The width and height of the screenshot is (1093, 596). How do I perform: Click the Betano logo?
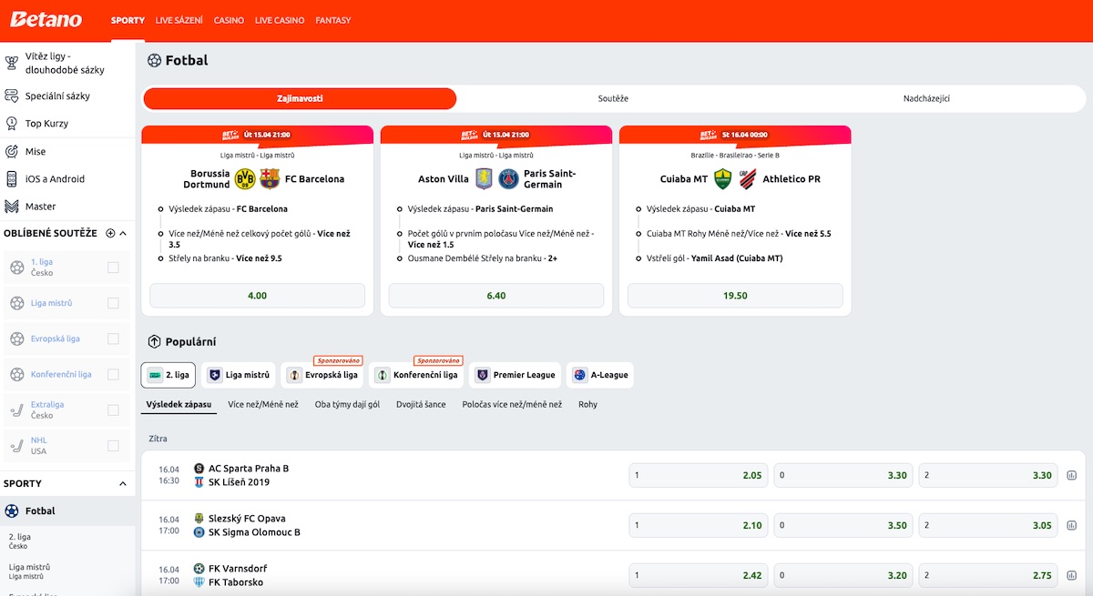pos(46,20)
